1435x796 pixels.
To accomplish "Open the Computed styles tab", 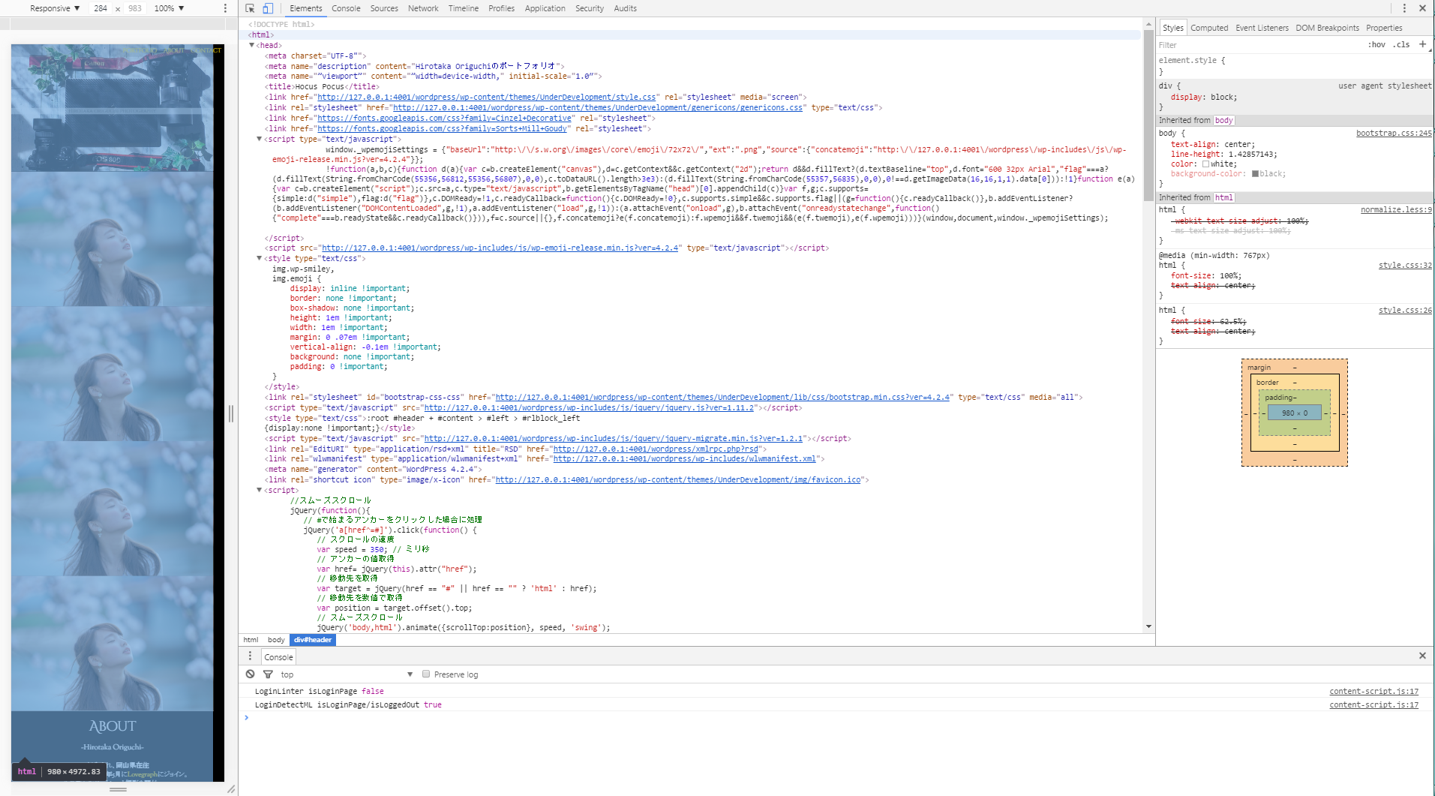I will pyautogui.click(x=1209, y=28).
